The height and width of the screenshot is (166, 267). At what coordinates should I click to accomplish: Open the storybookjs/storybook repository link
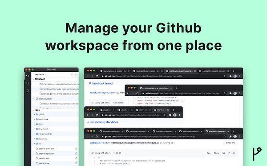pos(104,122)
